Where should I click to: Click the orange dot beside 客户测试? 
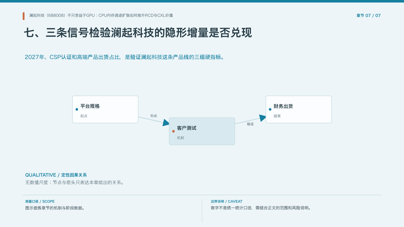[173, 131]
